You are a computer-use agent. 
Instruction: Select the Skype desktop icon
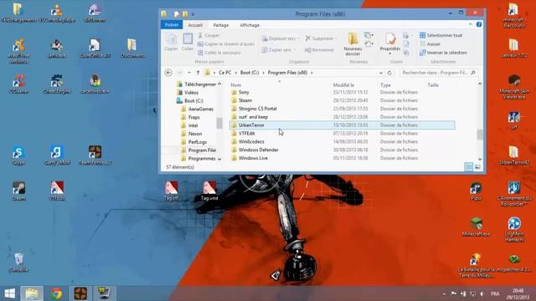(18, 156)
